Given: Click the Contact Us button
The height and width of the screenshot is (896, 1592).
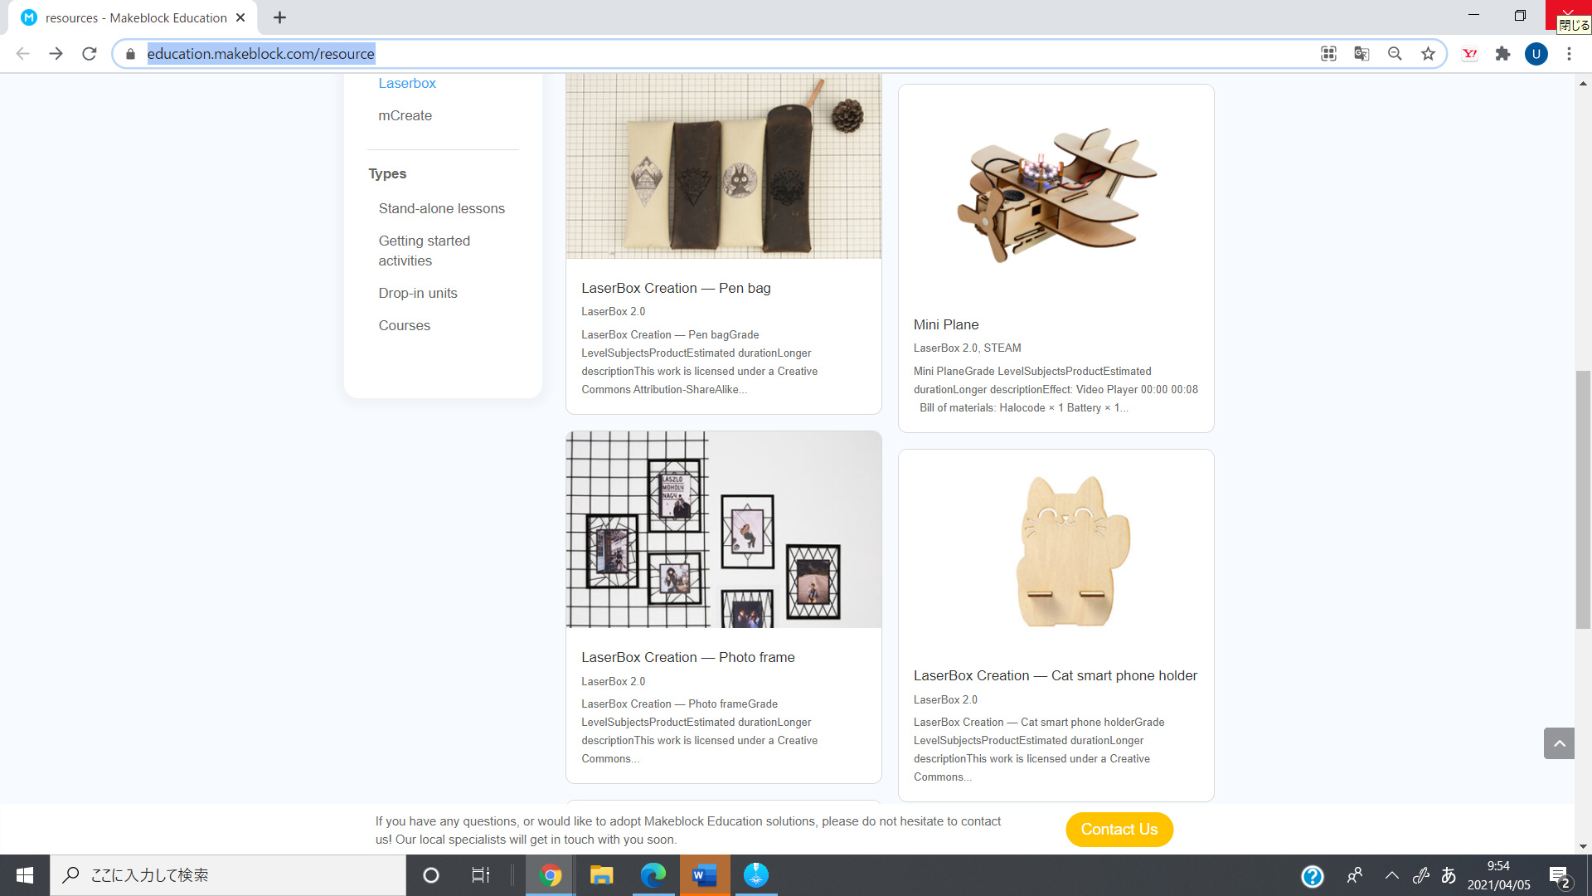Looking at the screenshot, I should coord(1119,830).
